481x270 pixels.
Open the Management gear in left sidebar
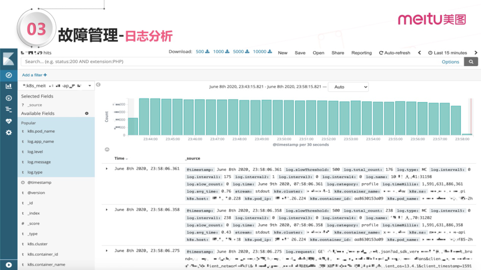(8, 132)
